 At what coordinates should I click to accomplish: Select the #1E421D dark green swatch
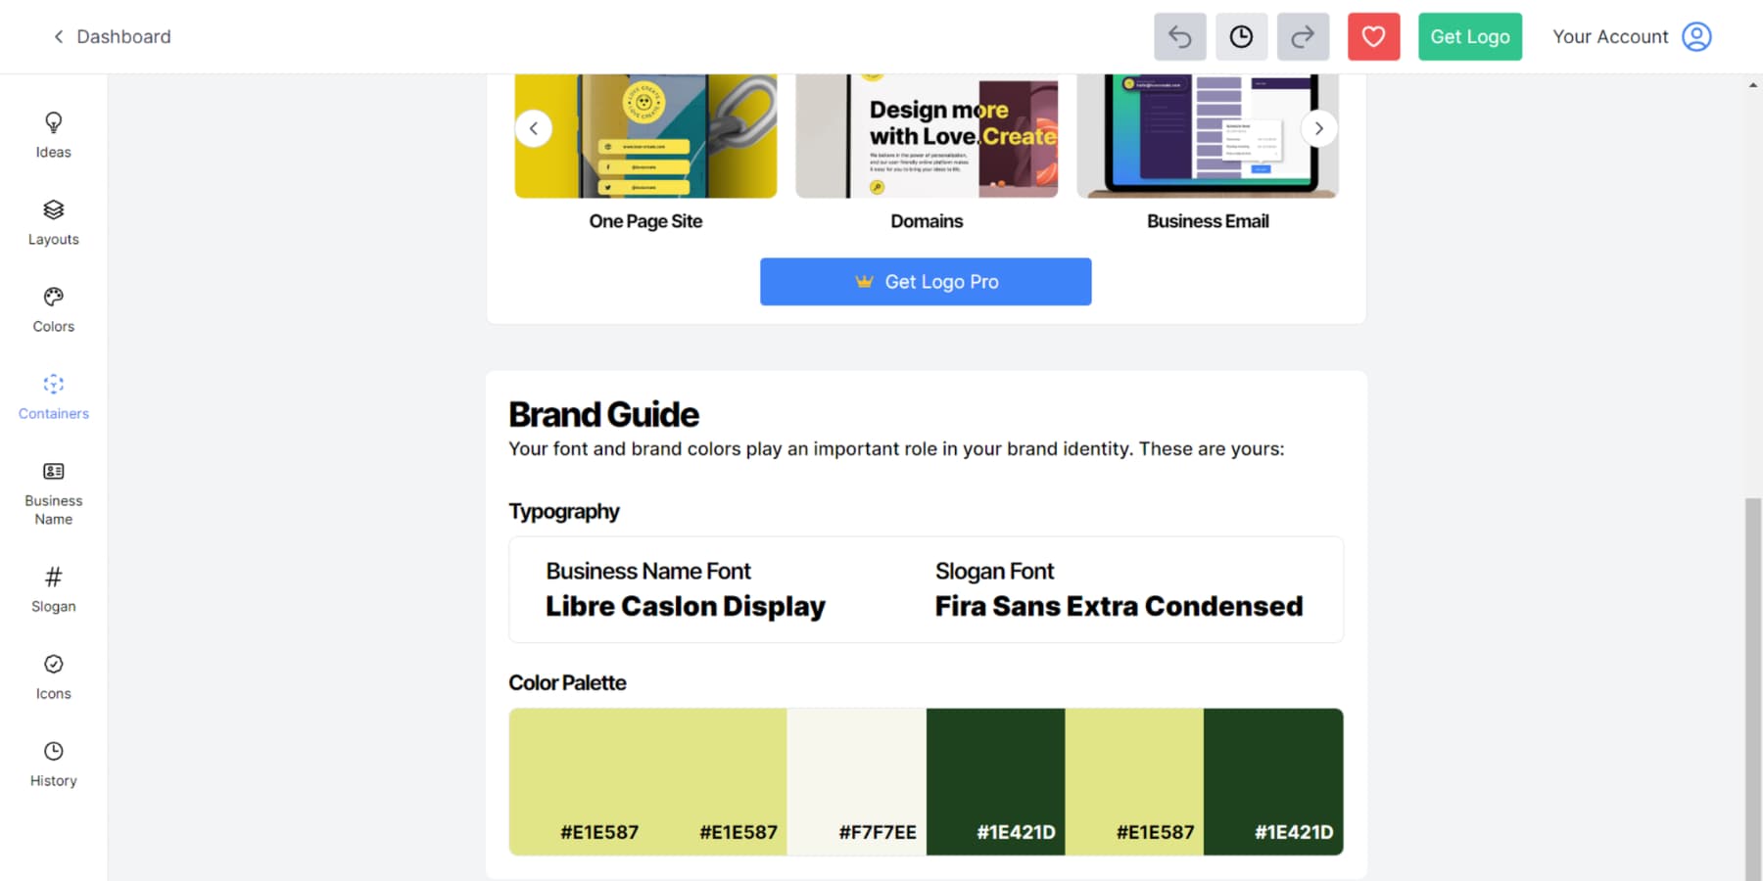[995, 781]
